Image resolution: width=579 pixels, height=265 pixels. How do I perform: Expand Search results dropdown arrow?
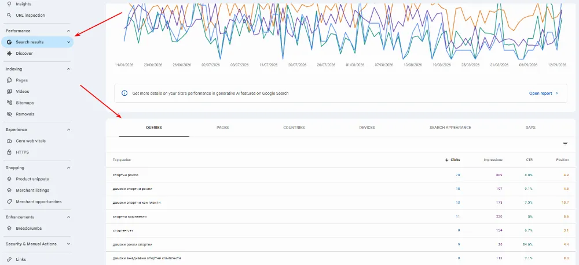coord(68,42)
